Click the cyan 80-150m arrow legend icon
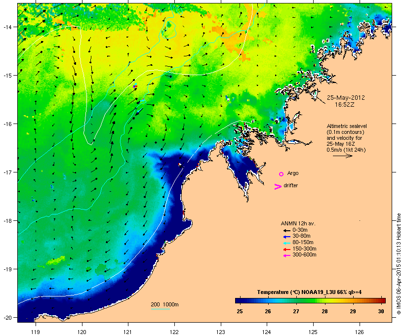Viewport: 405px width, 336px height. [x=286, y=243]
